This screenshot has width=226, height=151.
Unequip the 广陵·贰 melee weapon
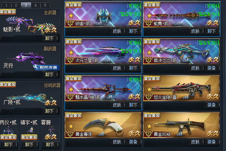(x=49, y=111)
